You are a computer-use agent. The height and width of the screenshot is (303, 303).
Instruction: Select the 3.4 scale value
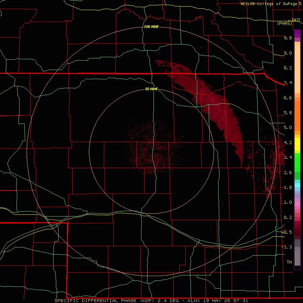288,158
